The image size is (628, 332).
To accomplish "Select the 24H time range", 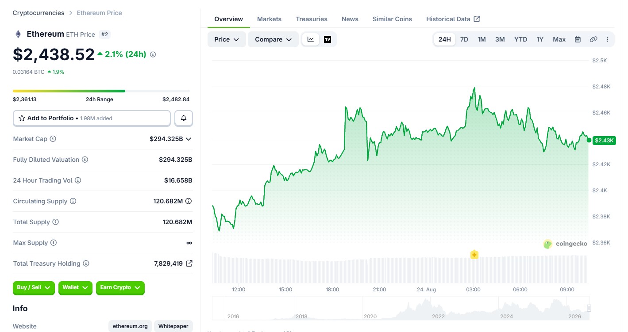I will [445, 39].
